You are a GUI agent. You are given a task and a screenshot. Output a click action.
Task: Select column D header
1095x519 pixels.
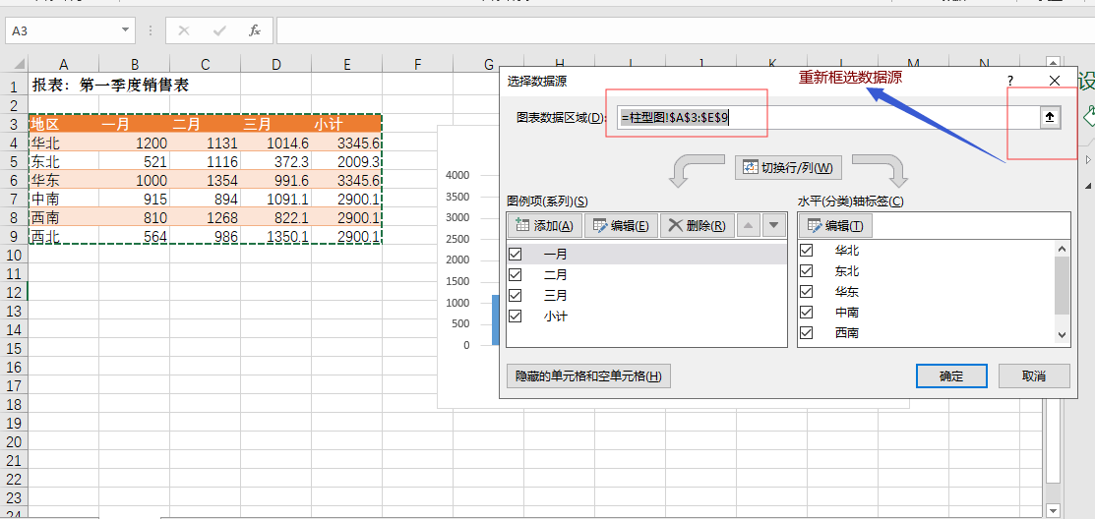(x=276, y=64)
